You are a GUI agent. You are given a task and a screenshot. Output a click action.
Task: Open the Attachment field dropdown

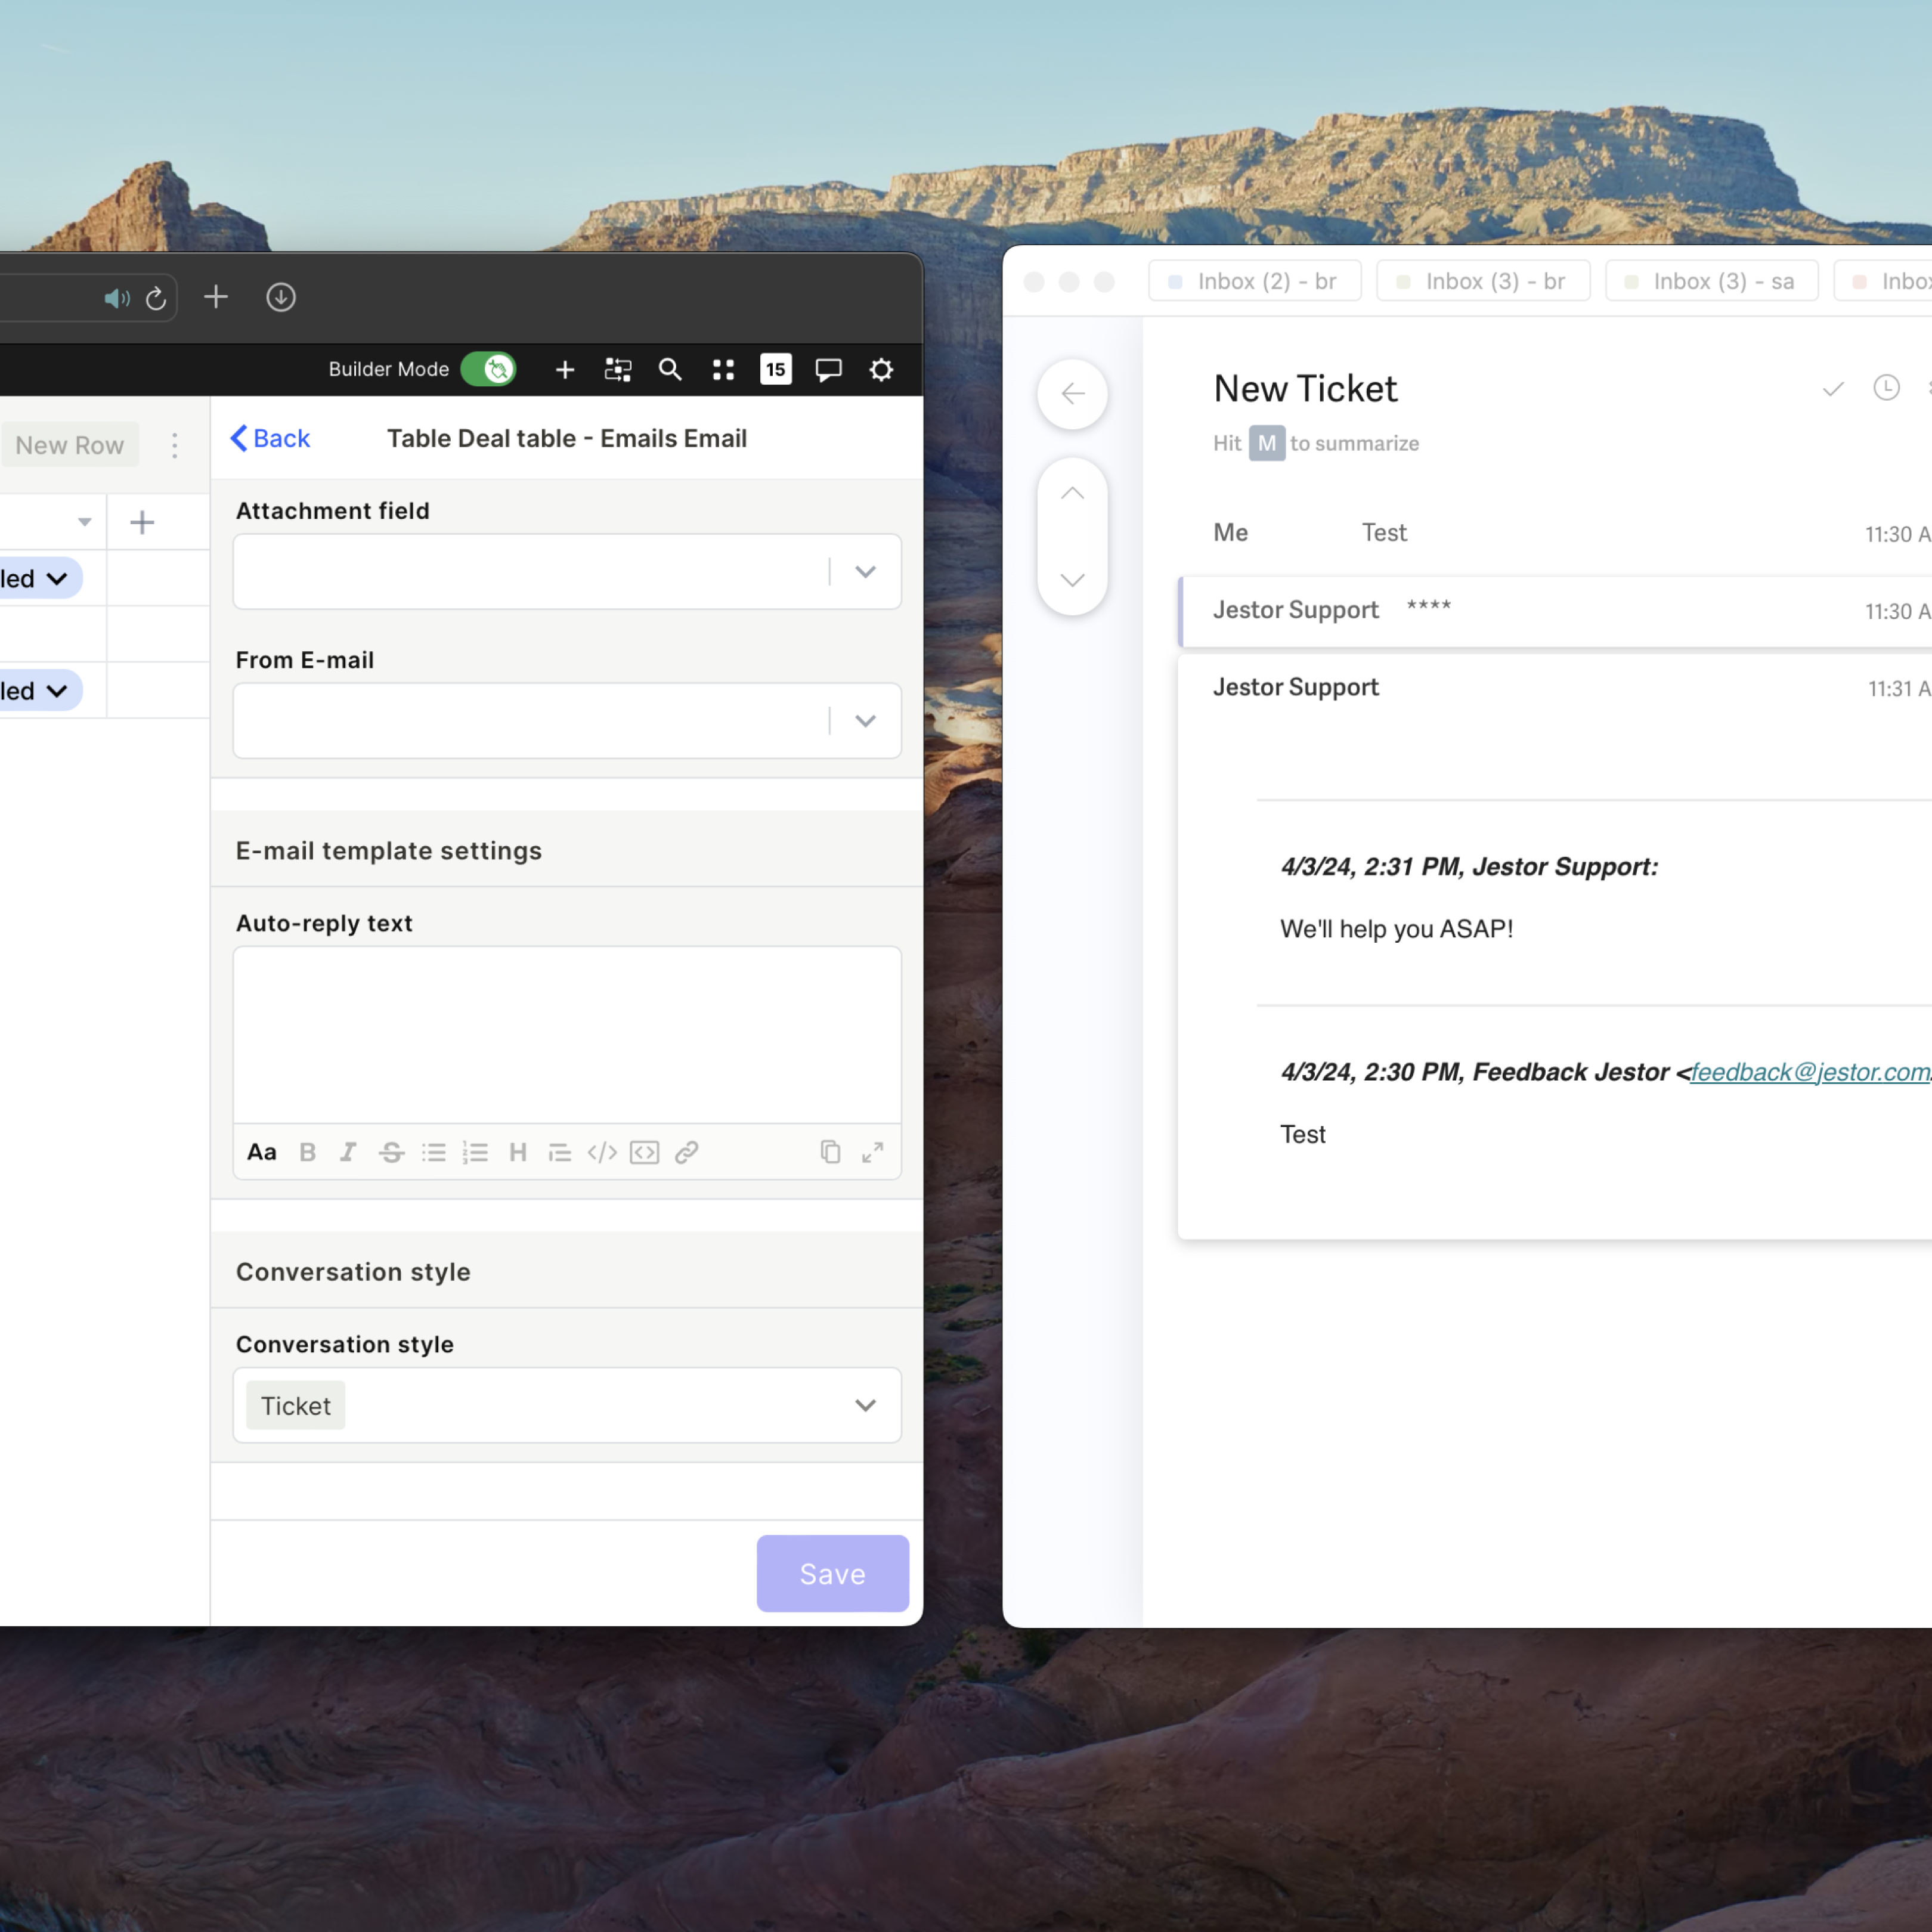click(x=865, y=572)
